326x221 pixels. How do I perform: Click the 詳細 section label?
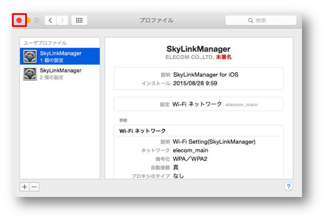click(123, 120)
